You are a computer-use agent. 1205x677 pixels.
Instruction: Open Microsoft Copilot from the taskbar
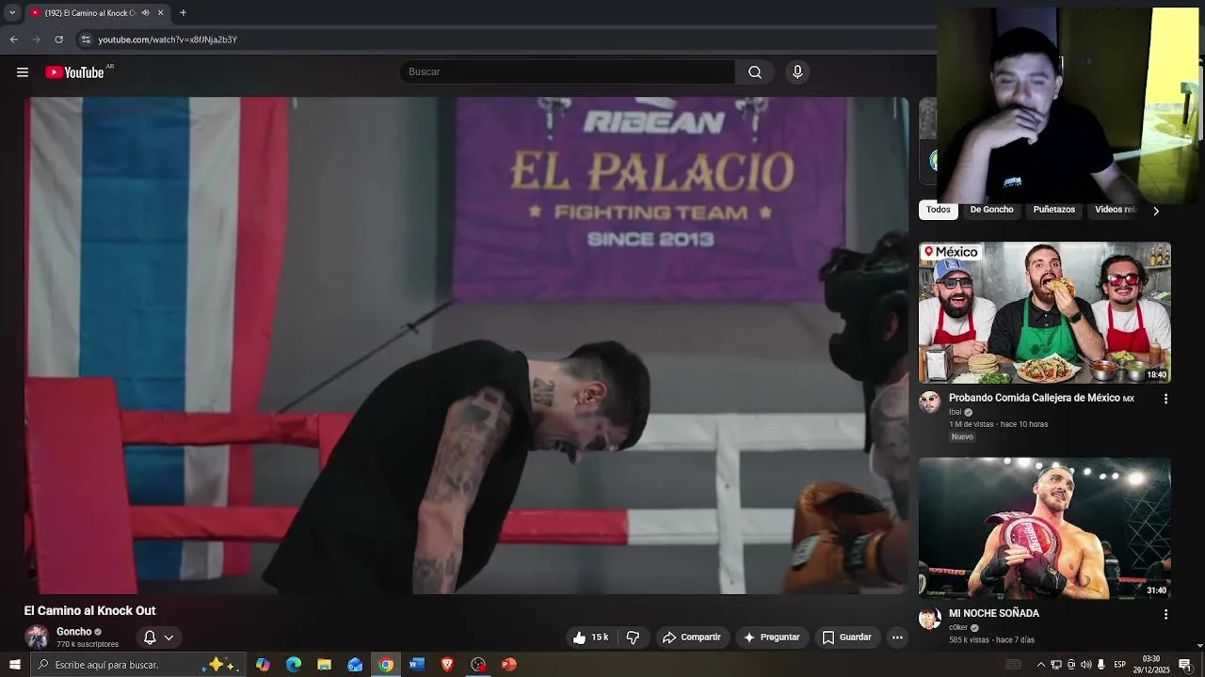[263, 665]
